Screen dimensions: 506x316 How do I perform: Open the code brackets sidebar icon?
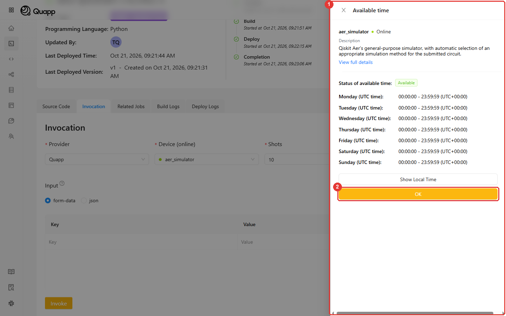tap(11, 59)
